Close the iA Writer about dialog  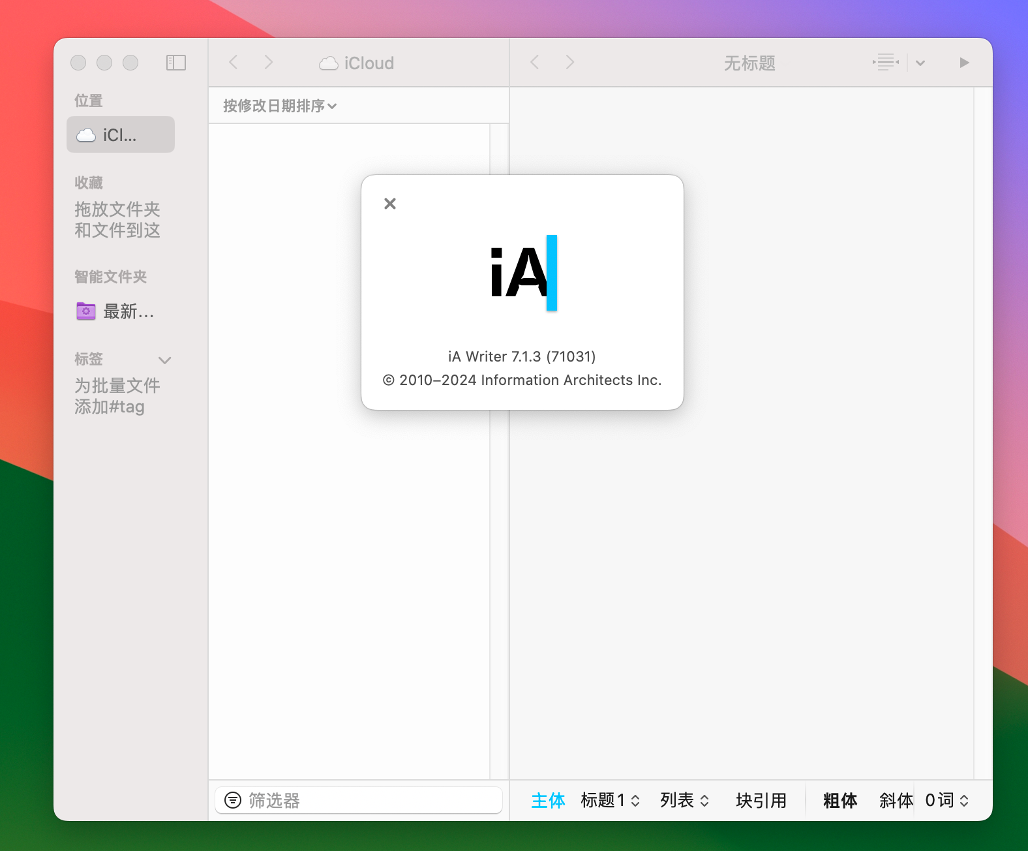click(390, 204)
